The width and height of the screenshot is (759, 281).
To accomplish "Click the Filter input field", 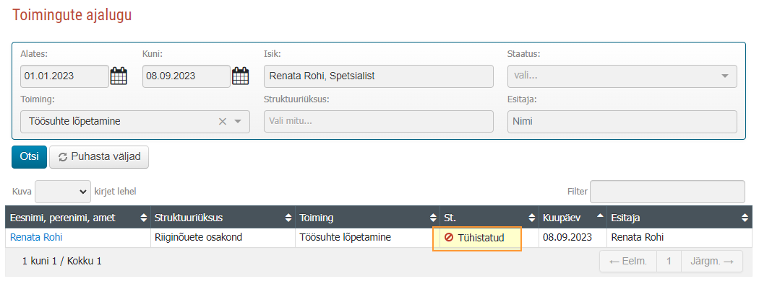I will point(667,192).
